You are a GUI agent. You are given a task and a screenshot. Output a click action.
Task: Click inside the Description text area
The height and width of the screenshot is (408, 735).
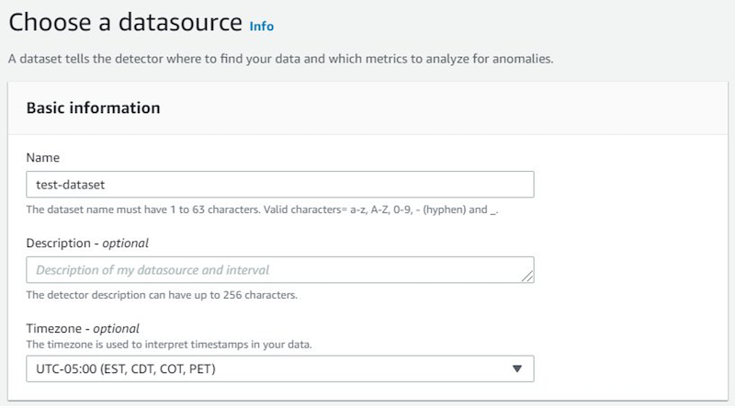pyautogui.click(x=279, y=270)
